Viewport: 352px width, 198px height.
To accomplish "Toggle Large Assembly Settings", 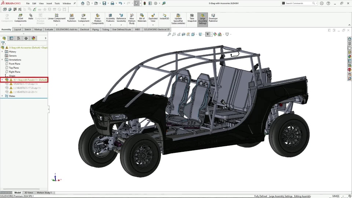I will pyautogui.click(x=202, y=19).
